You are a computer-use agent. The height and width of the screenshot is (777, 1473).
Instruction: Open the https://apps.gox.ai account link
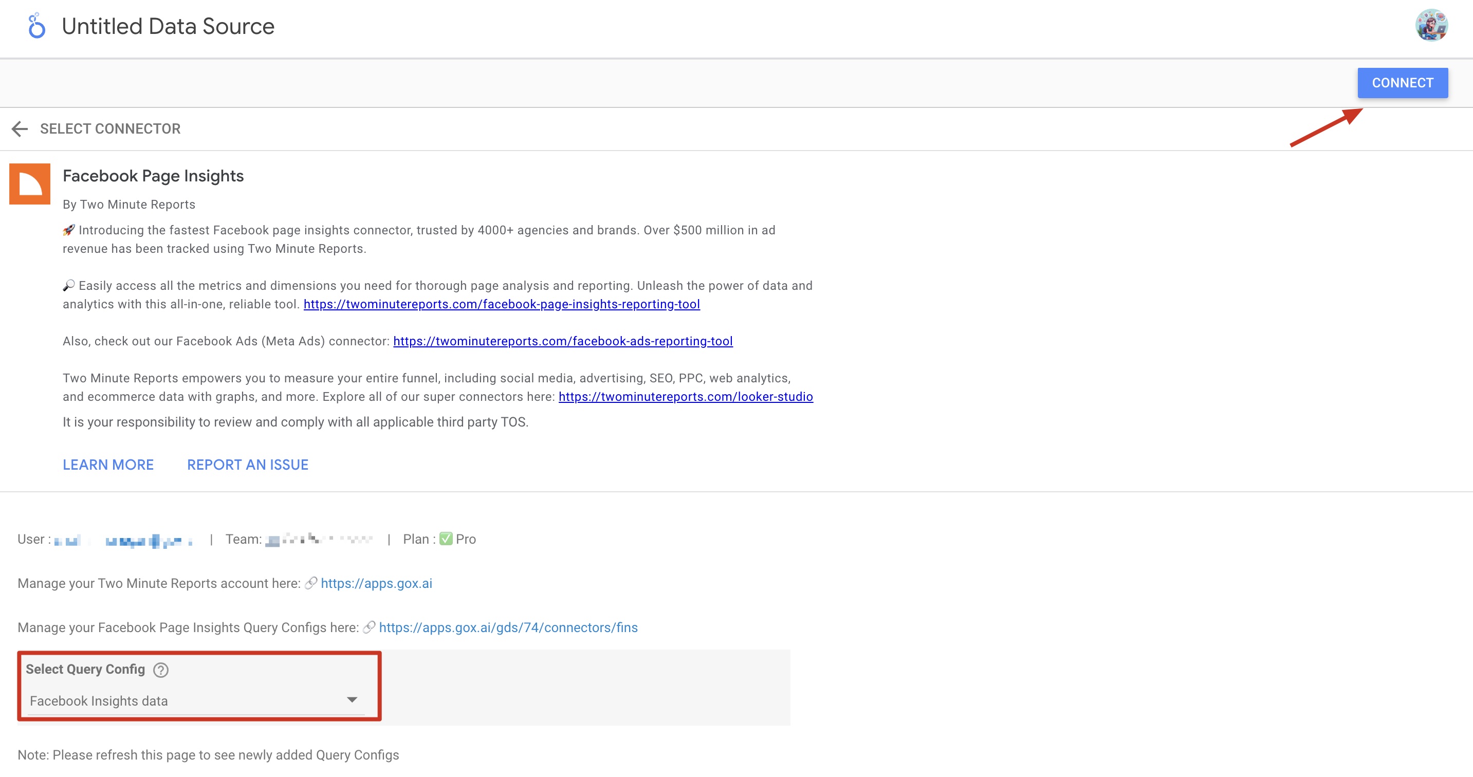point(376,583)
